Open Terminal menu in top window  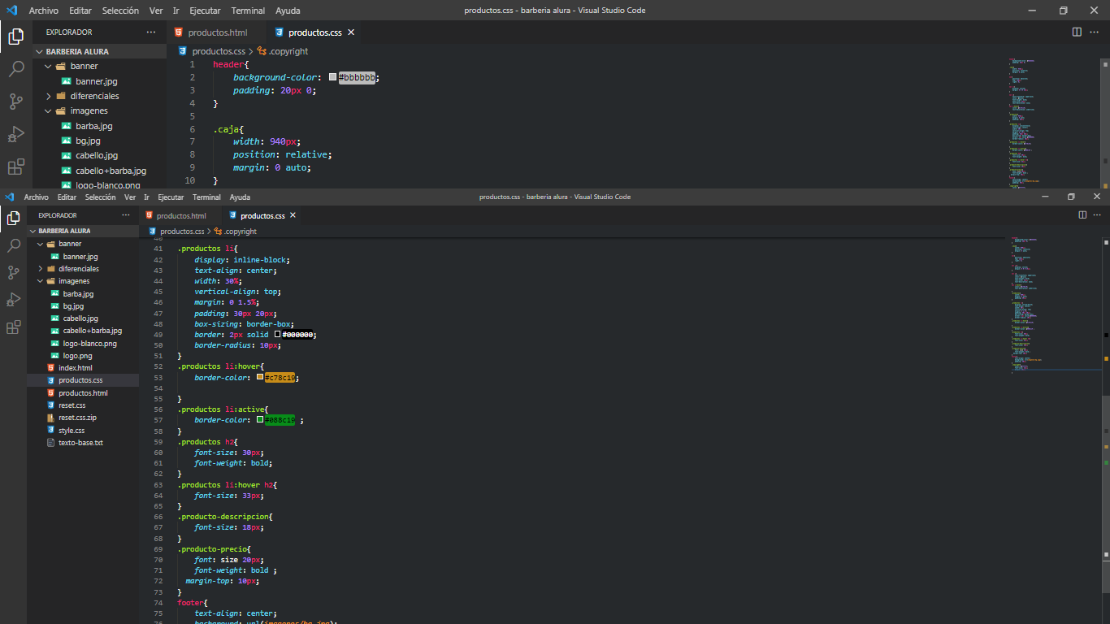(248, 11)
